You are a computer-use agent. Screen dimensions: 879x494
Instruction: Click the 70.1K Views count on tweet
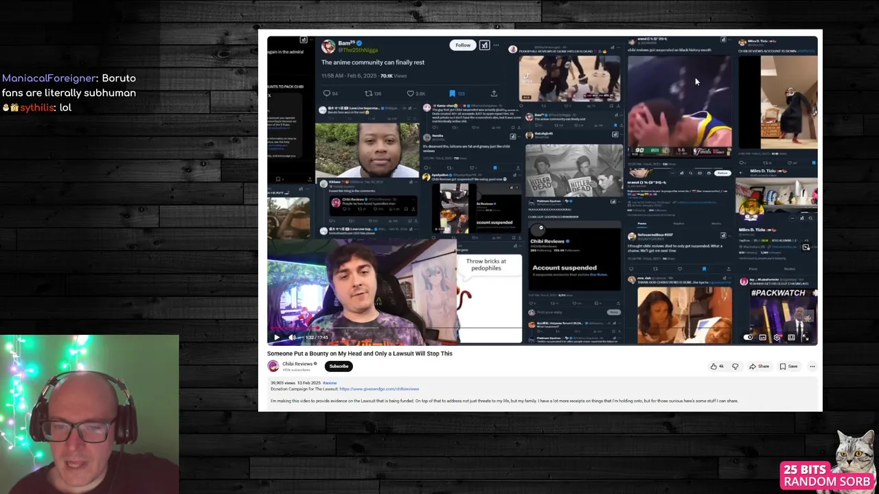coord(393,75)
